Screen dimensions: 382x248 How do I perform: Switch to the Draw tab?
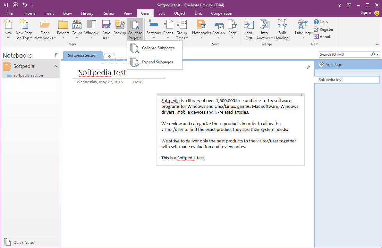(67, 13)
